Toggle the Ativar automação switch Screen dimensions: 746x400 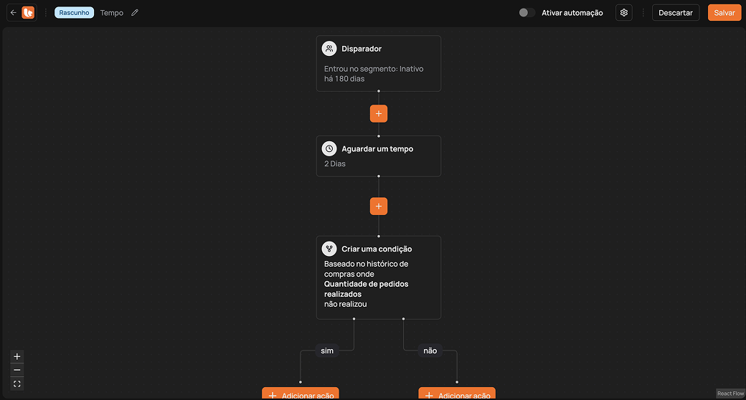[527, 13]
